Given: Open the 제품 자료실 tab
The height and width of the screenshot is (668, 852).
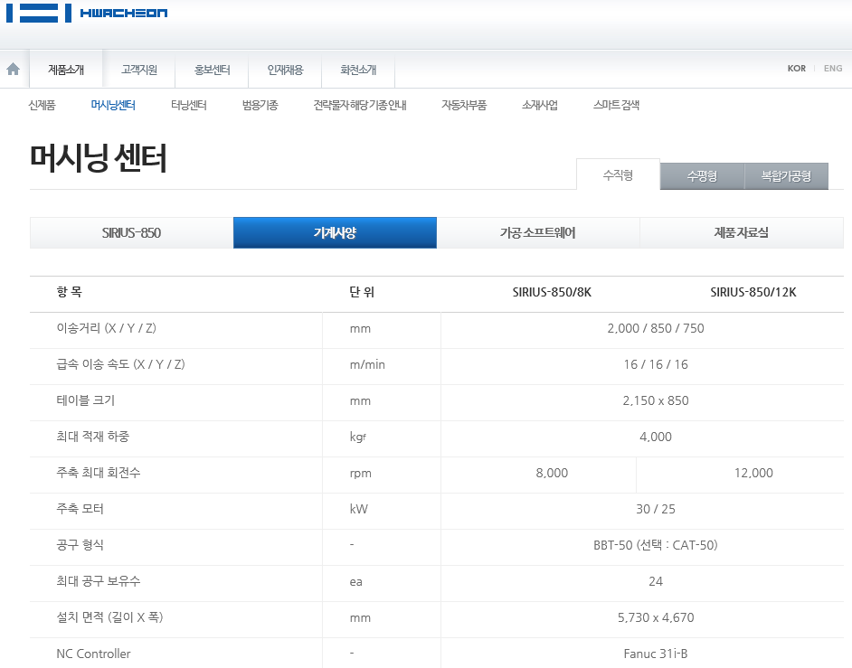Looking at the screenshot, I should 741,233.
